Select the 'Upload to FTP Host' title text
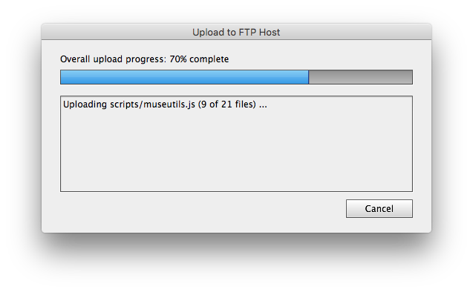 coord(236,32)
